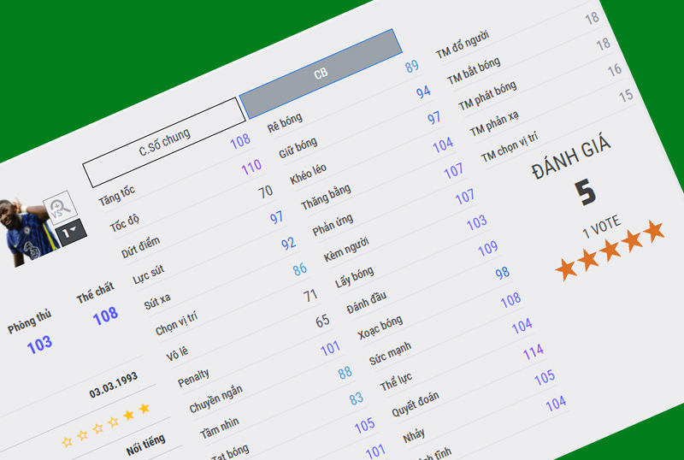Click the second orange rating star

pos(589,260)
